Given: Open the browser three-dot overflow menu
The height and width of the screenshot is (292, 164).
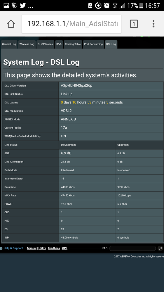Looking at the screenshot, I should (x=153, y=24).
